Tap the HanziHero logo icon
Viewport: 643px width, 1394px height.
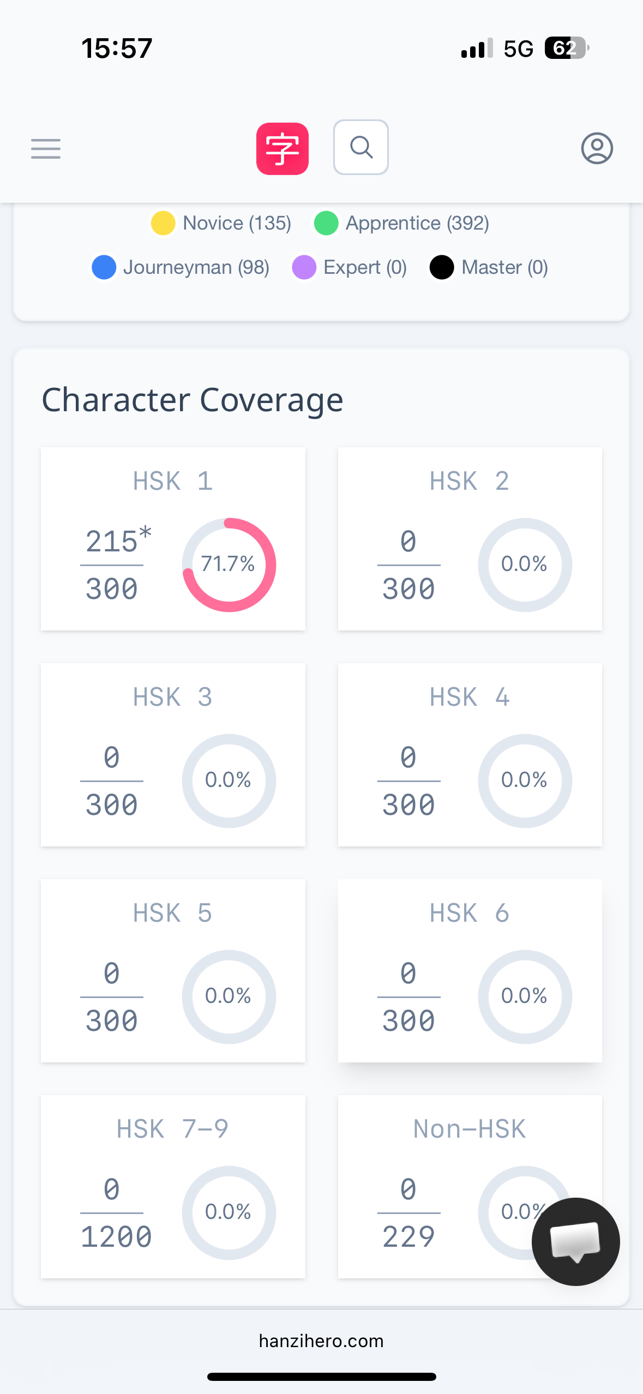pos(283,148)
